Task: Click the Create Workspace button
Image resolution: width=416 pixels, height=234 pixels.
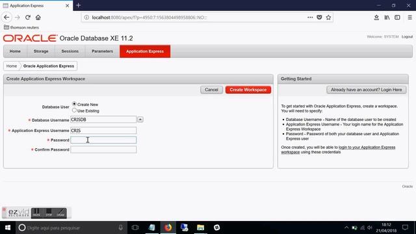Action: coord(248,90)
